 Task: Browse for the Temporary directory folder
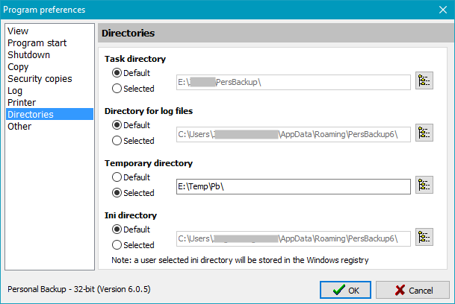pos(424,186)
